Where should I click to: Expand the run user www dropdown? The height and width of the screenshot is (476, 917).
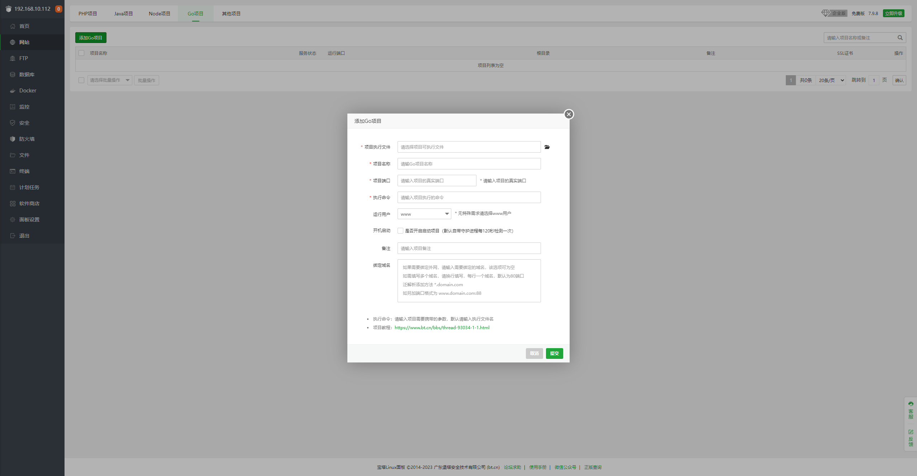(x=424, y=214)
